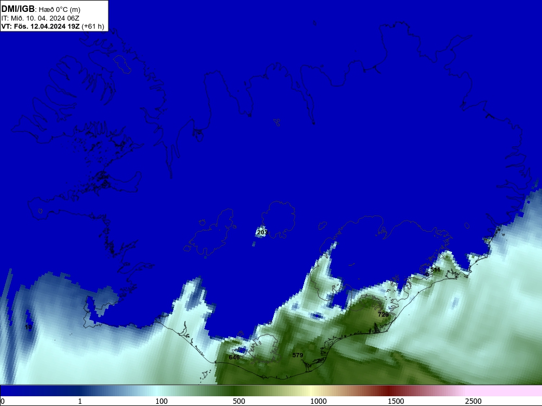Screen dimensions: 542x406
Task: Click the legend label 1500
Action: pyautogui.click(x=396, y=401)
